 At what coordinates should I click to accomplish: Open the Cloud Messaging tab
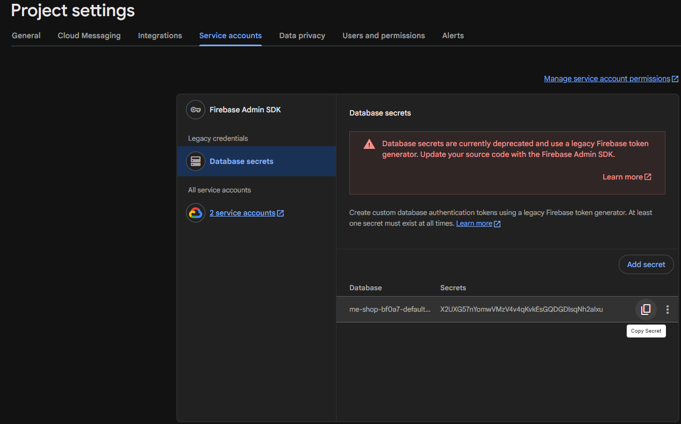click(x=89, y=35)
